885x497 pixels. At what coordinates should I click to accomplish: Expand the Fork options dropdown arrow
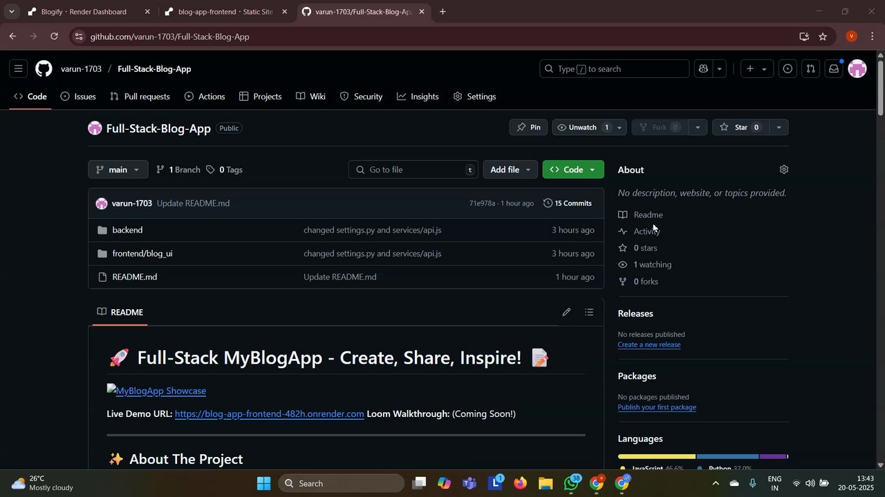(698, 128)
